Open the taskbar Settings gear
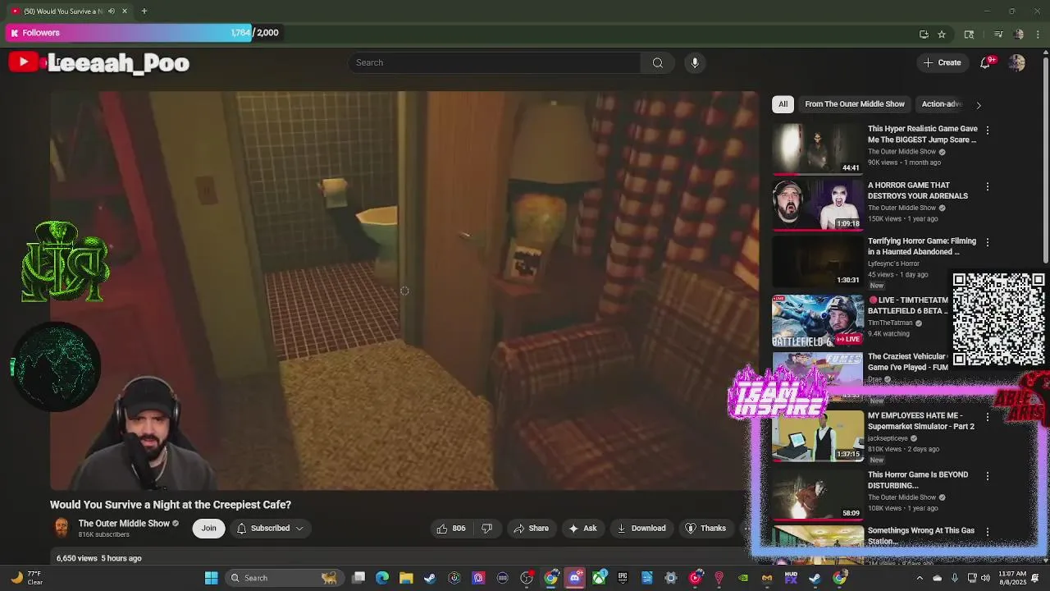1050x591 pixels. tap(671, 578)
